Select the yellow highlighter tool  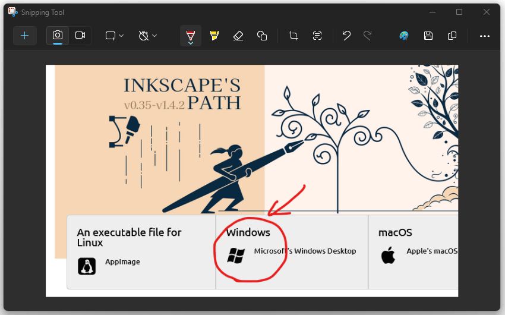tap(214, 36)
